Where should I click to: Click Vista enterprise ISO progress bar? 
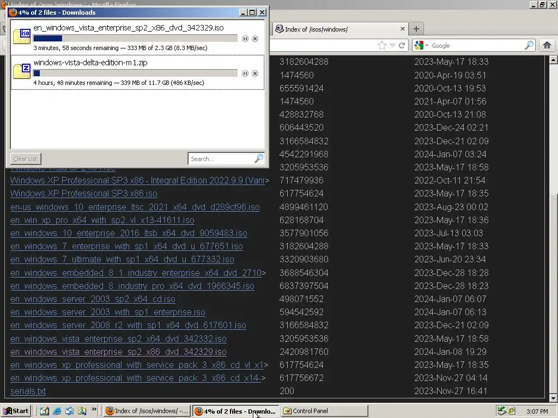coord(135,39)
